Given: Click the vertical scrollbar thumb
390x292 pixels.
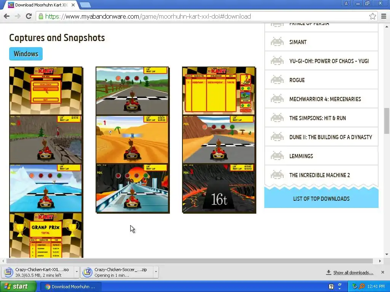Looking at the screenshot, I should coord(387,121).
